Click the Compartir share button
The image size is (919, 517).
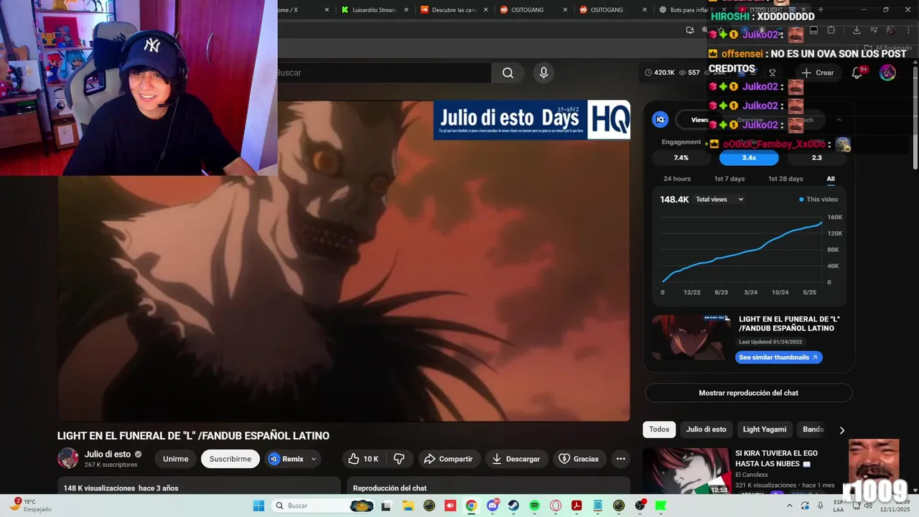(448, 459)
